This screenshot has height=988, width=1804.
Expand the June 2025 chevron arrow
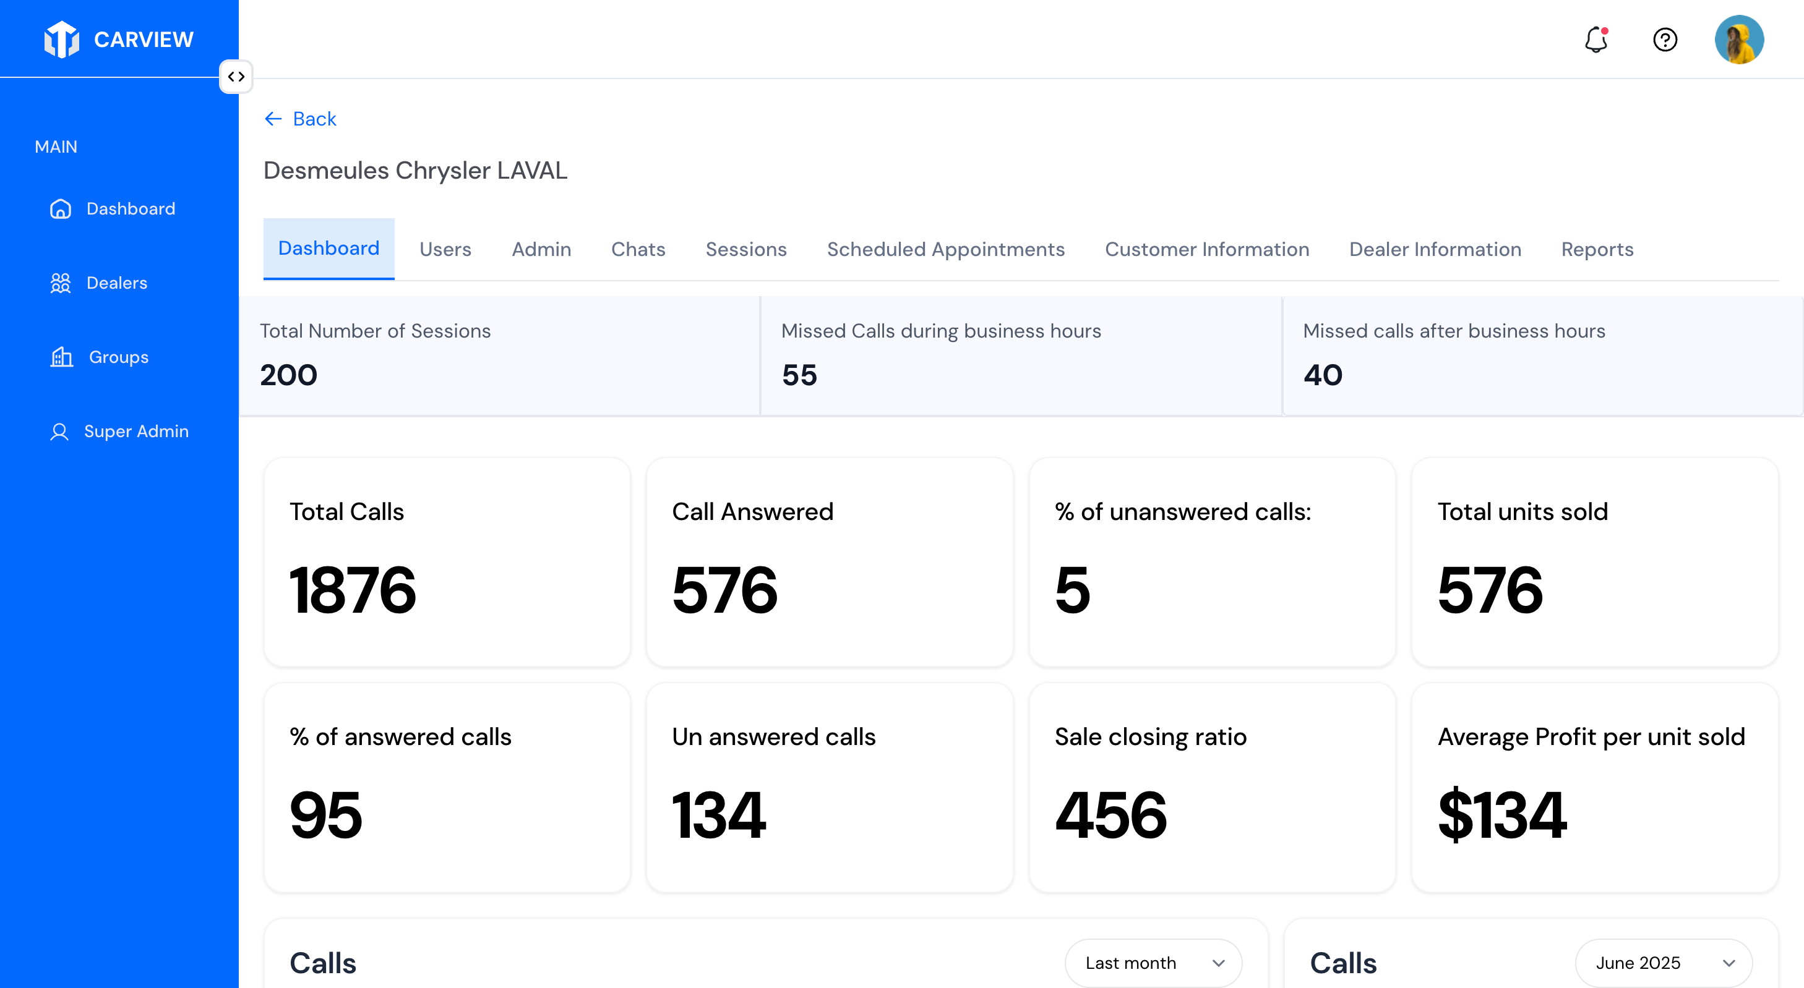[x=1729, y=963]
